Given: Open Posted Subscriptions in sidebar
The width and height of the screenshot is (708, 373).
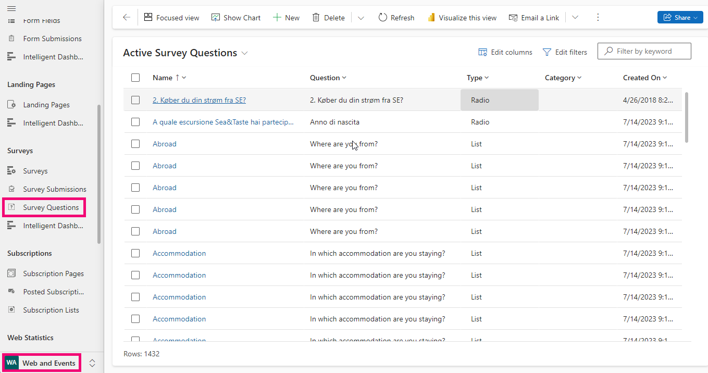Looking at the screenshot, I should [53, 292].
